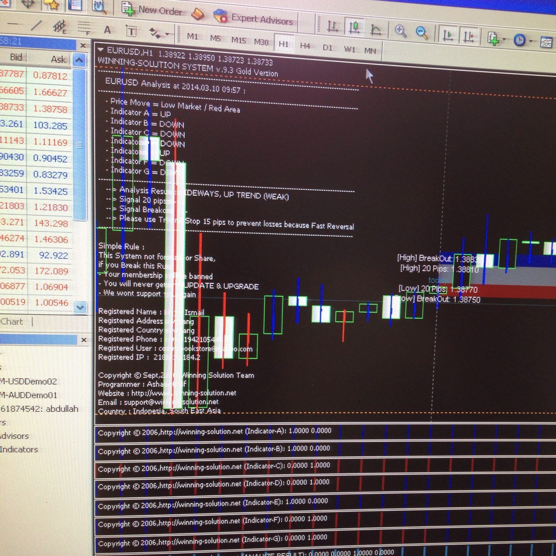This screenshot has height=556, width=556.
Task: Close the Navigator panel
Action: pos(83,340)
